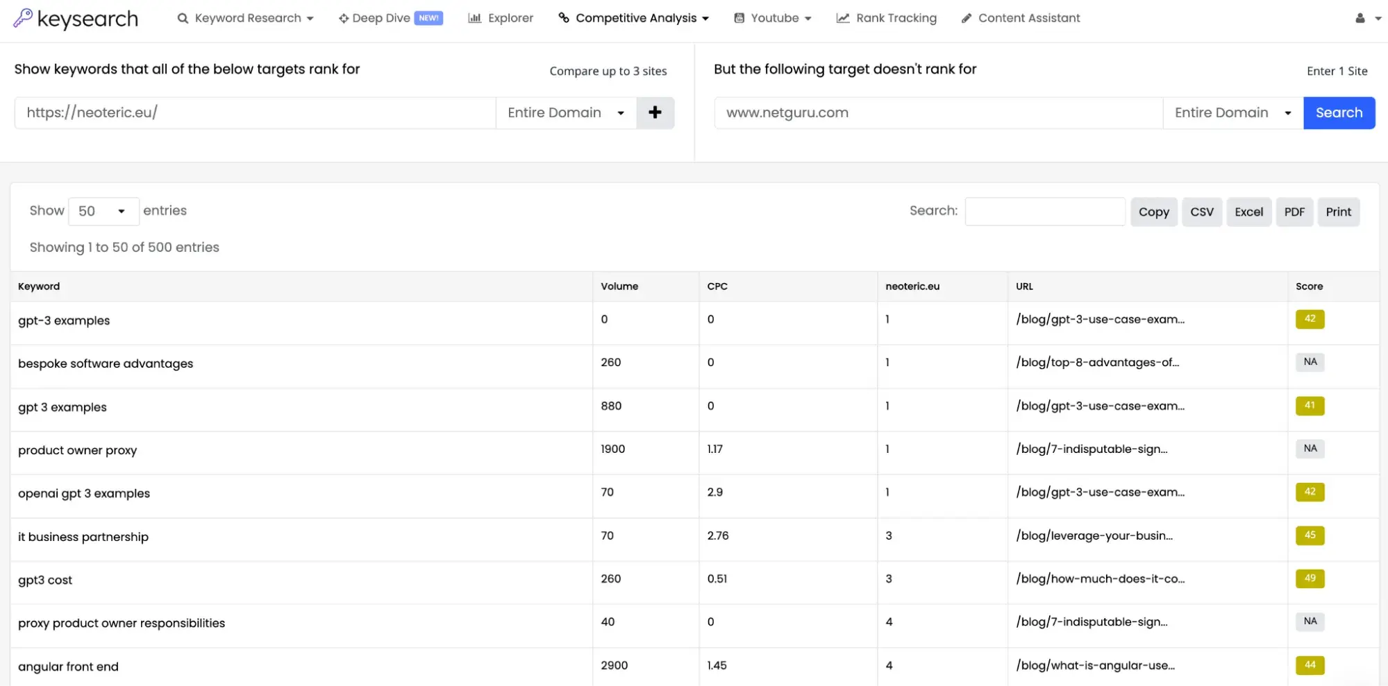Screen dimensions: 1388x686
Task: Click the Deep Dive crosshair icon
Action: point(343,18)
